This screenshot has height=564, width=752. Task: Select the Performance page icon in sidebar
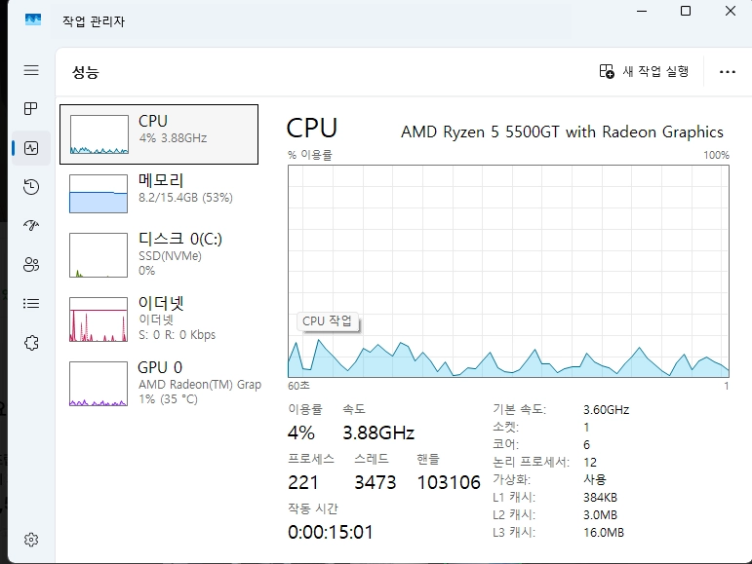31,148
